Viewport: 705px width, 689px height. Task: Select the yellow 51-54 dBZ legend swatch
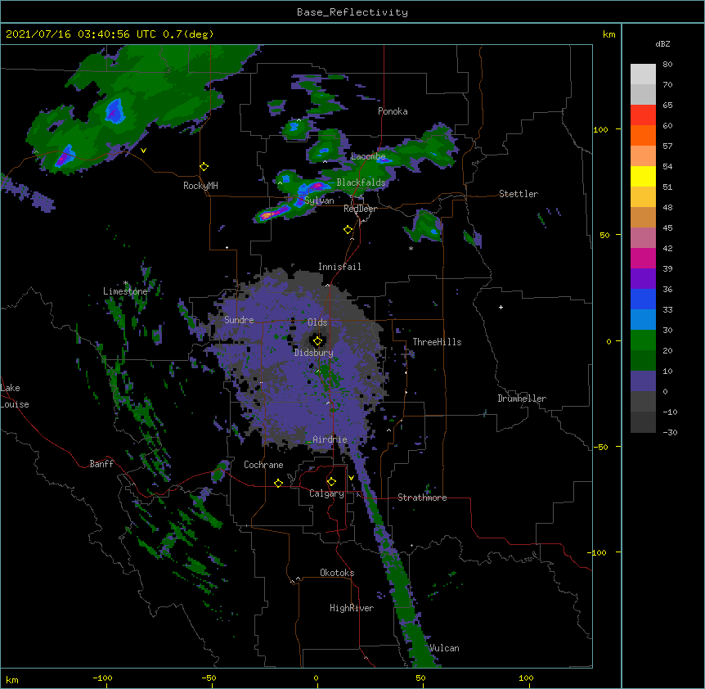pyautogui.click(x=643, y=177)
